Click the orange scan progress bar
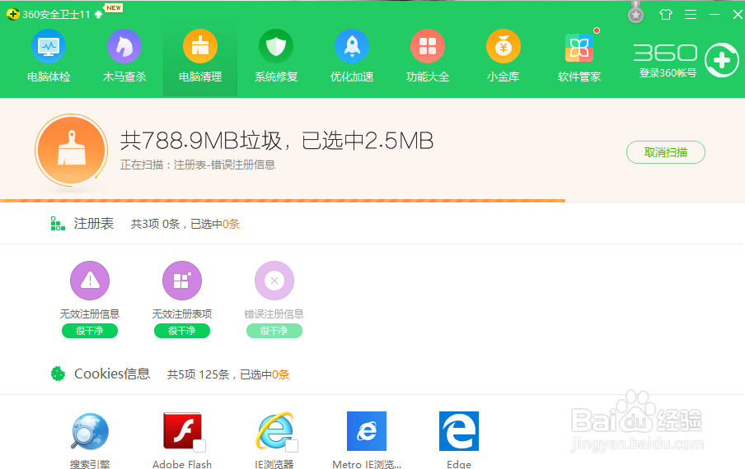This screenshot has width=745, height=469. click(x=283, y=201)
